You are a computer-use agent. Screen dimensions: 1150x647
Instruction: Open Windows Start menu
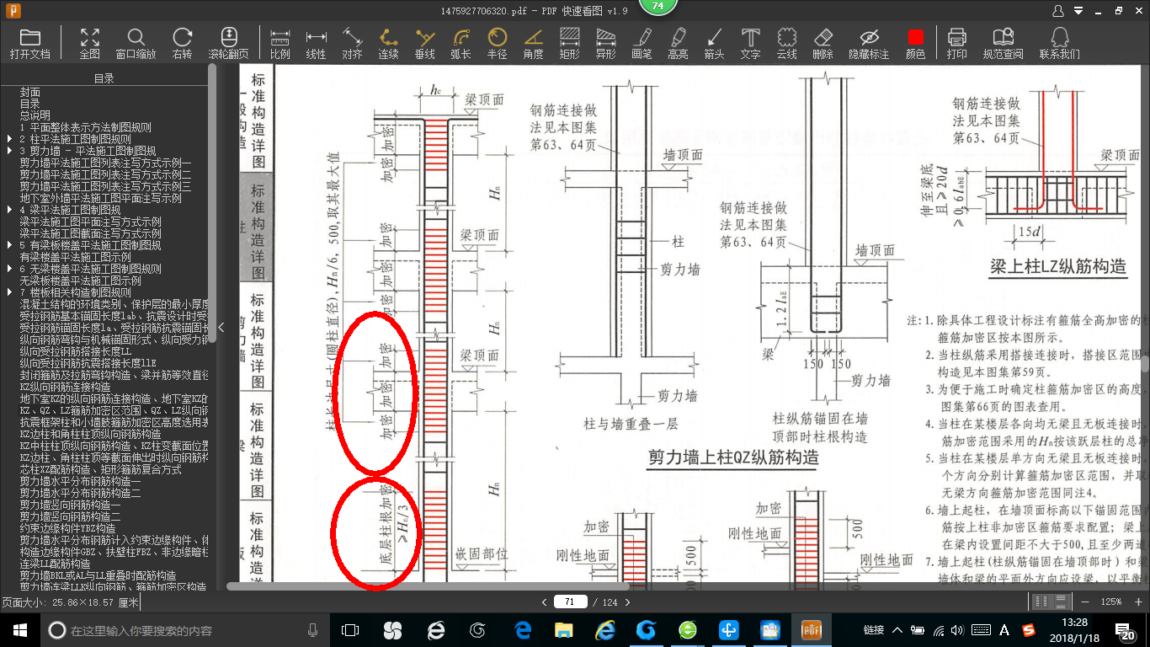click(x=20, y=630)
